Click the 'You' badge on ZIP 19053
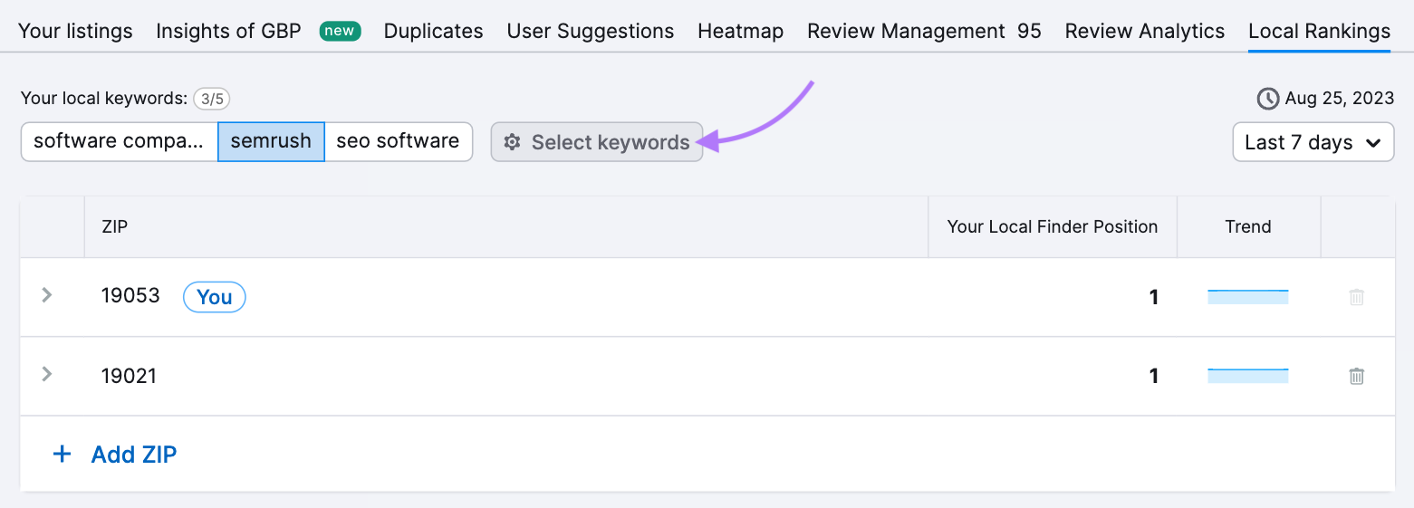 [x=215, y=297]
